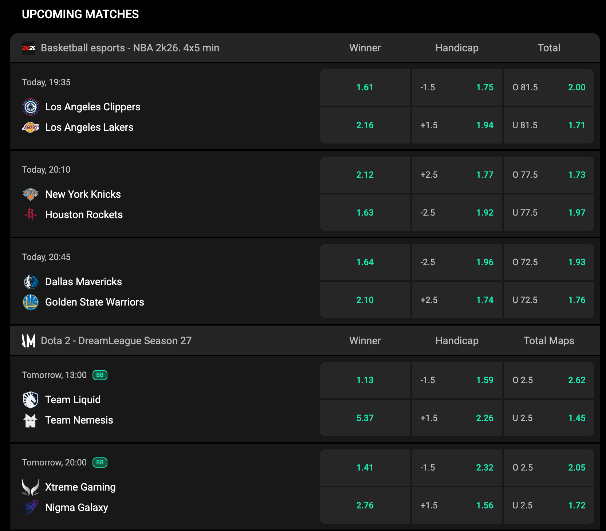Click the Dallas Mavericks logo
The width and height of the screenshot is (606, 531).
(31, 282)
